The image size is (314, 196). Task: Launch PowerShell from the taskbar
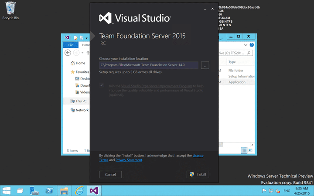49,191
